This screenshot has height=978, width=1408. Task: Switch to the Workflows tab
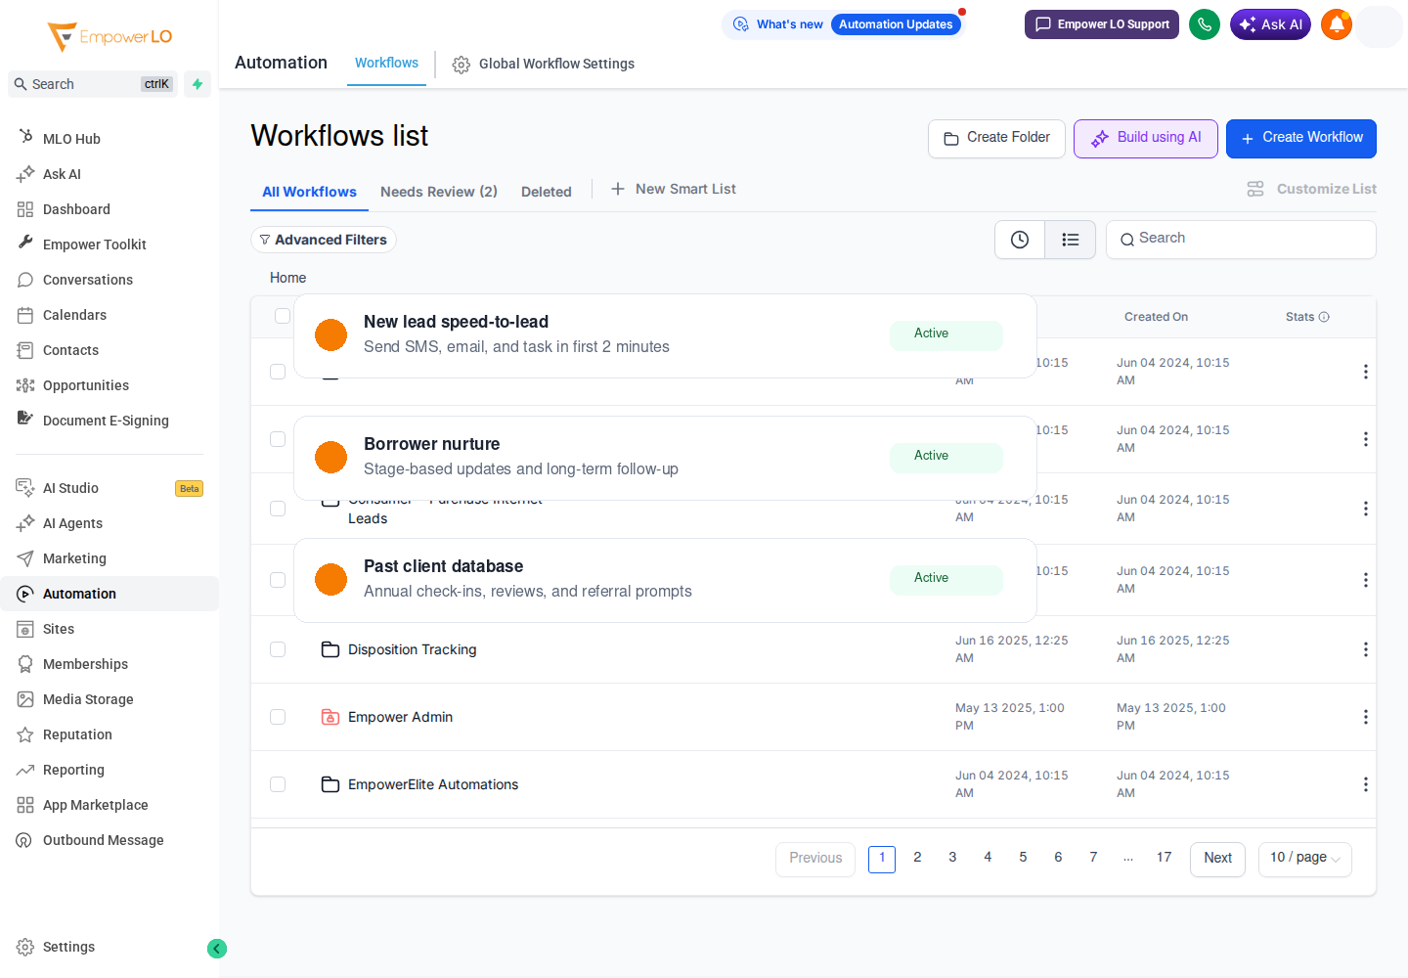(x=386, y=64)
